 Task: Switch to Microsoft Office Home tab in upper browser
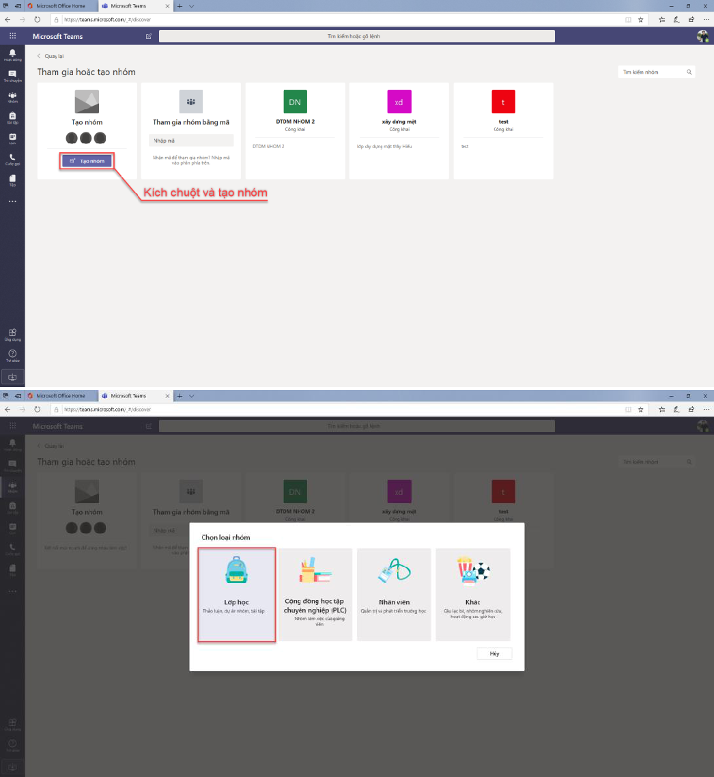click(60, 5)
